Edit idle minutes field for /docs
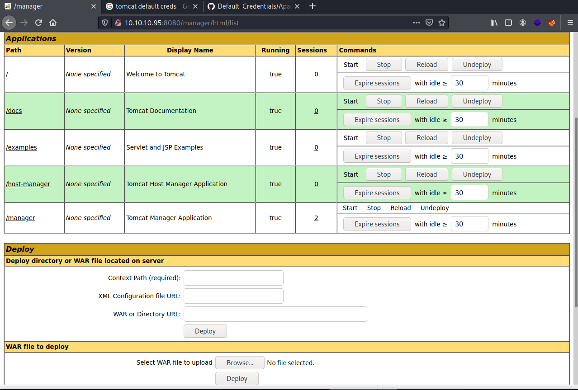 [469, 120]
